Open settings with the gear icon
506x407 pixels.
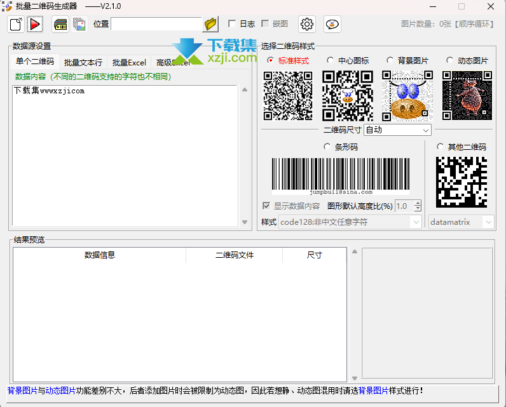(306, 24)
